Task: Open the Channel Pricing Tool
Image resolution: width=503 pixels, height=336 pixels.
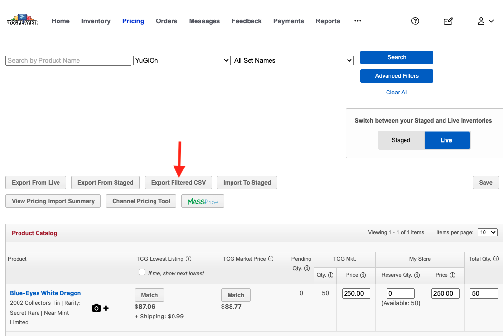Action: pyautogui.click(x=141, y=201)
